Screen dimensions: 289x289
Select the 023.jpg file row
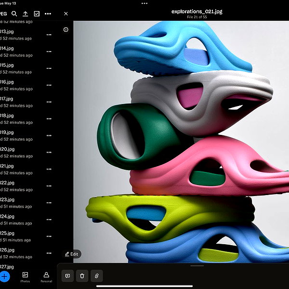click(x=27, y=203)
